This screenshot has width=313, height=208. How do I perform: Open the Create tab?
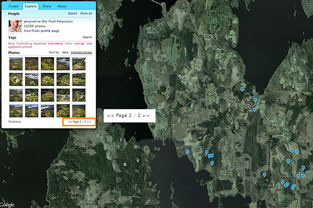[x=13, y=6]
